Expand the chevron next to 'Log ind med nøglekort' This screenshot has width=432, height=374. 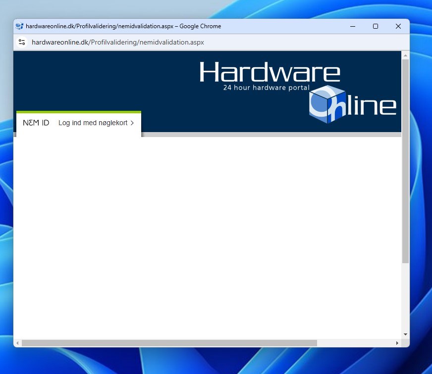click(132, 123)
